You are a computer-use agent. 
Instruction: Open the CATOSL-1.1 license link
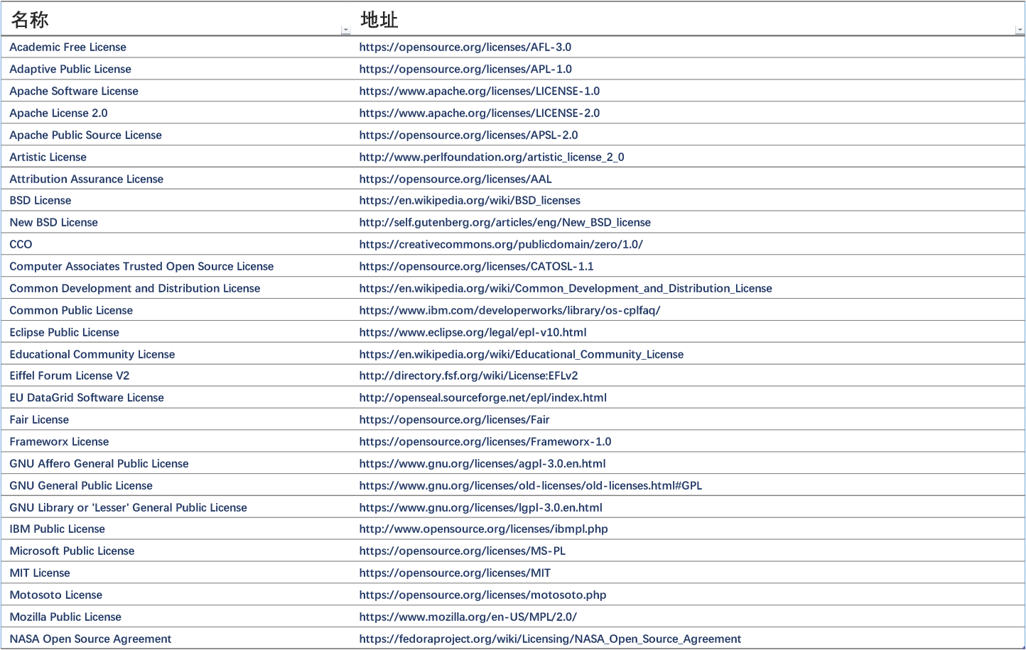click(477, 266)
